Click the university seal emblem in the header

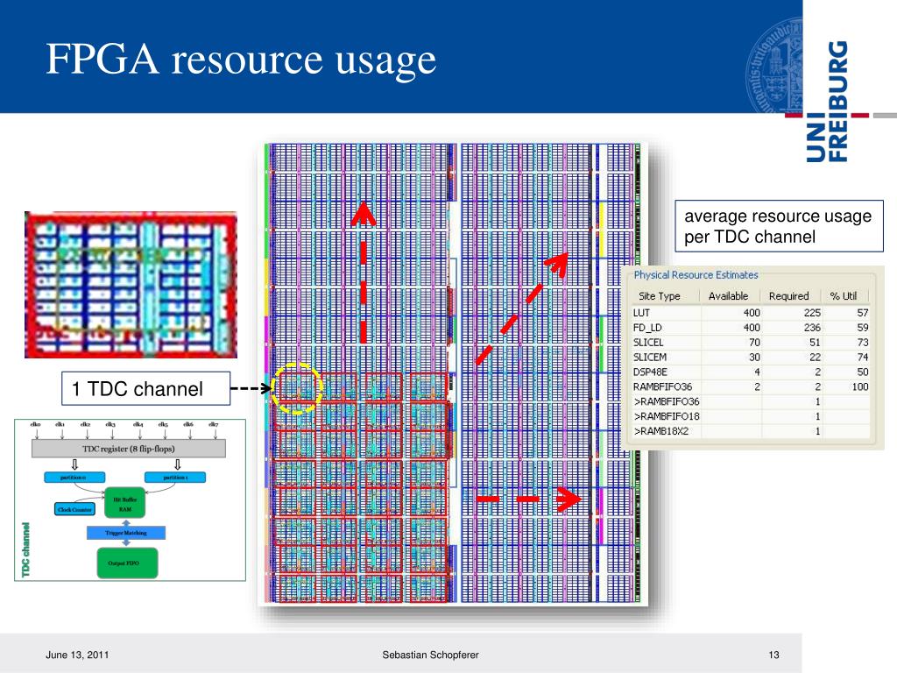click(x=774, y=65)
